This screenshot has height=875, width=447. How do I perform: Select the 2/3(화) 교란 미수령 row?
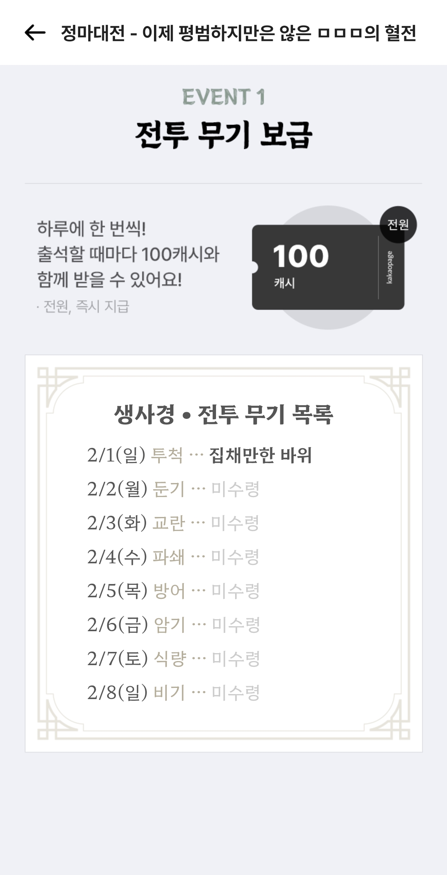(173, 523)
